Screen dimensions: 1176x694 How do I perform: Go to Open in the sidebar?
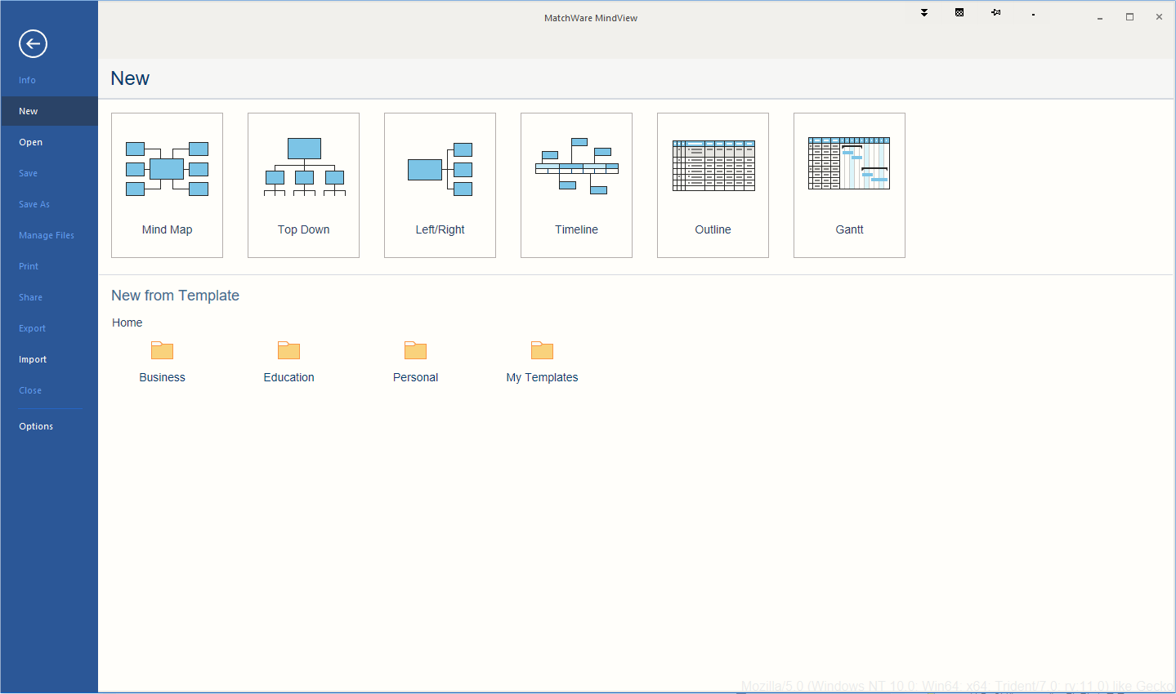49,142
